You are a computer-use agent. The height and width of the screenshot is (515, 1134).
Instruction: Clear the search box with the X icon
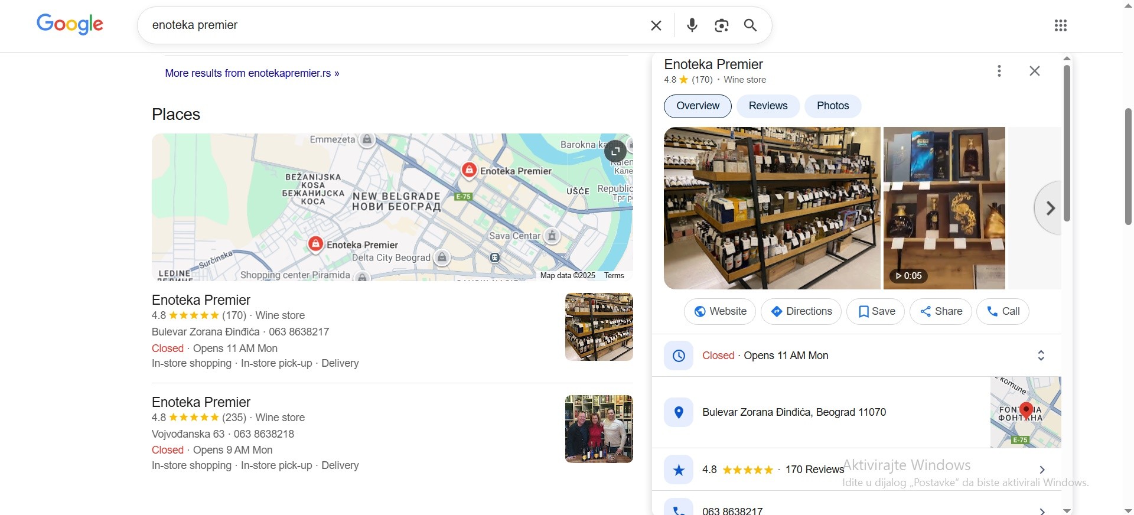tap(656, 25)
